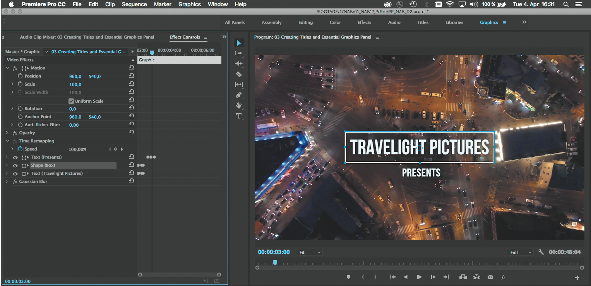Select the Track Select Forward tool

[x=239, y=53]
